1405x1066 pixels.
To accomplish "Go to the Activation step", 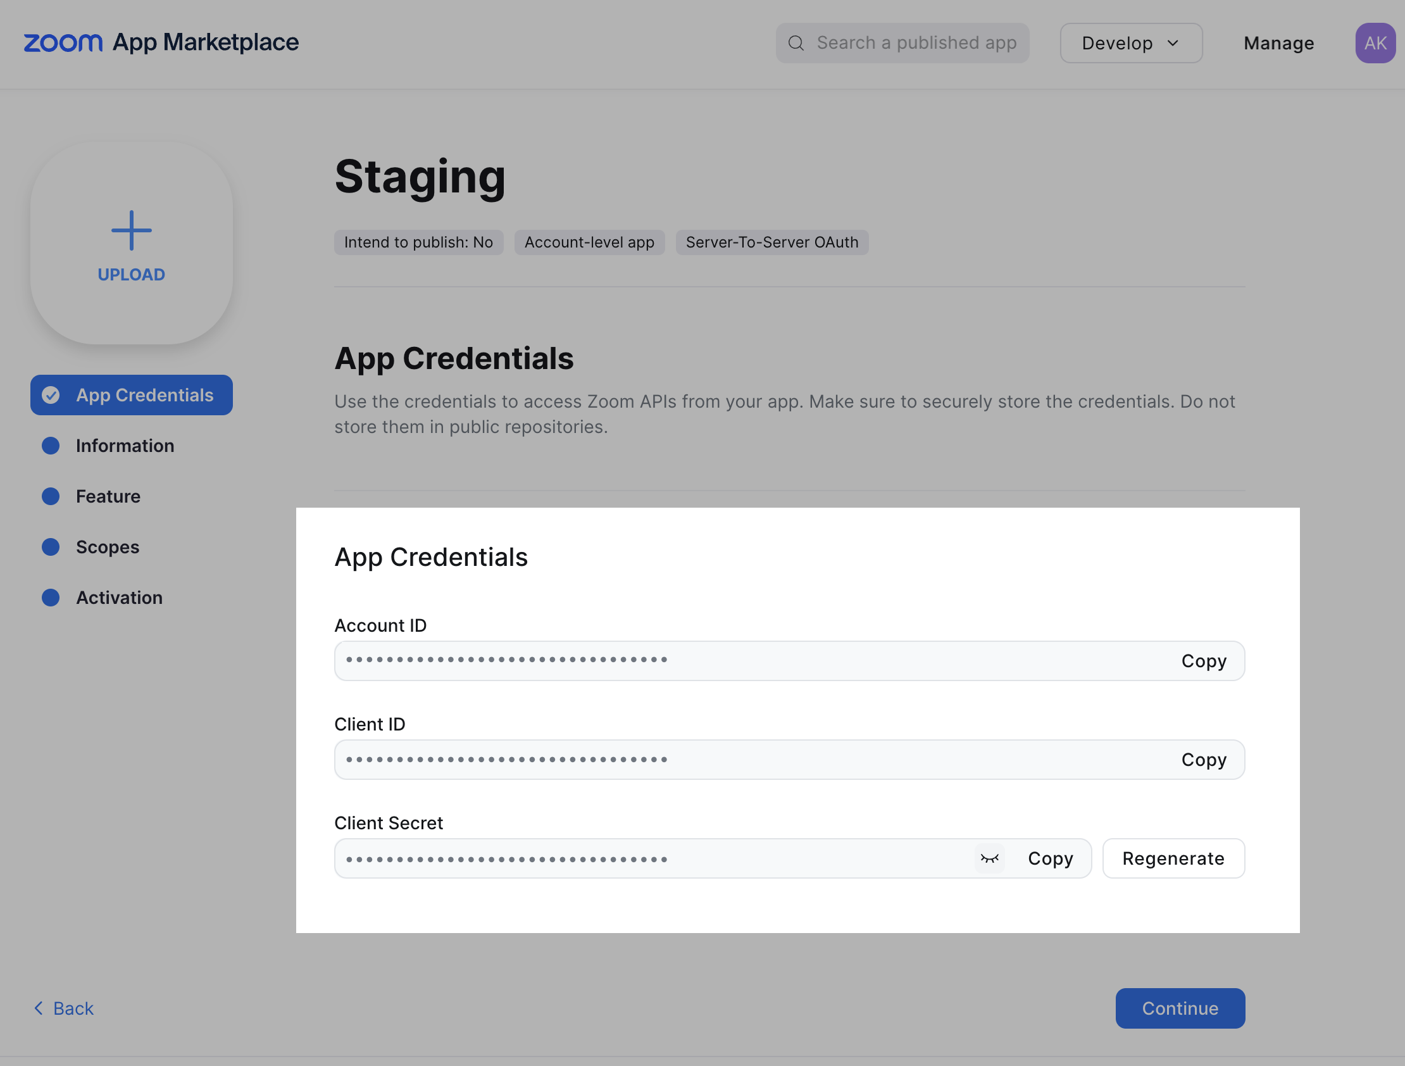I will pos(120,598).
